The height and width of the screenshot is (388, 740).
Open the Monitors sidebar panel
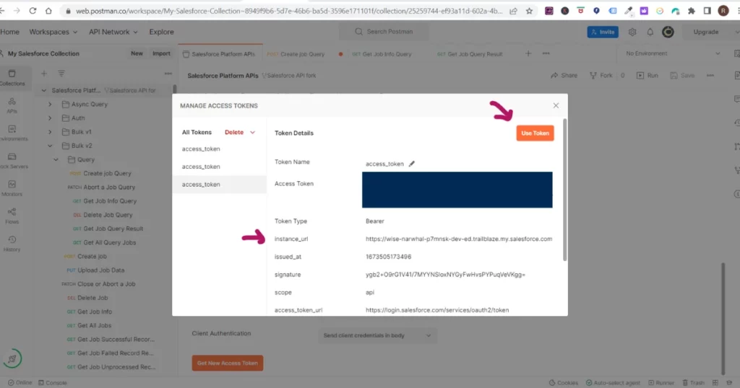[12, 188]
